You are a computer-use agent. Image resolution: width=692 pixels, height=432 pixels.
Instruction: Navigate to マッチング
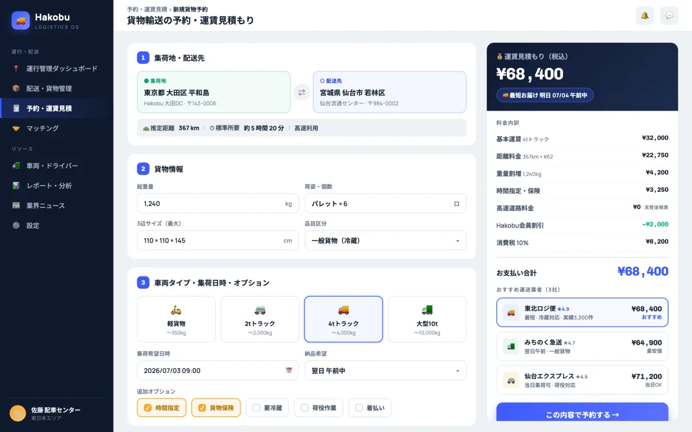(57, 128)
